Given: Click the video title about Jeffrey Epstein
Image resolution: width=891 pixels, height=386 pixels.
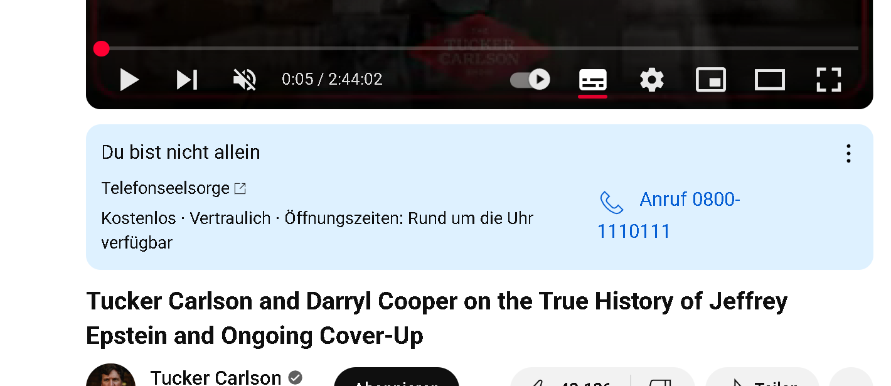Looking at the screenshot, I should (437, 319).
